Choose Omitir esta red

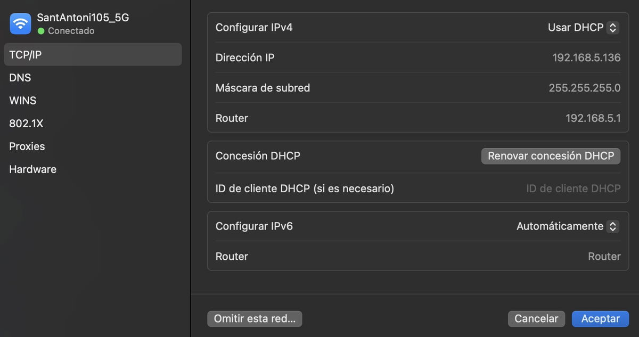tap(255, 318)
